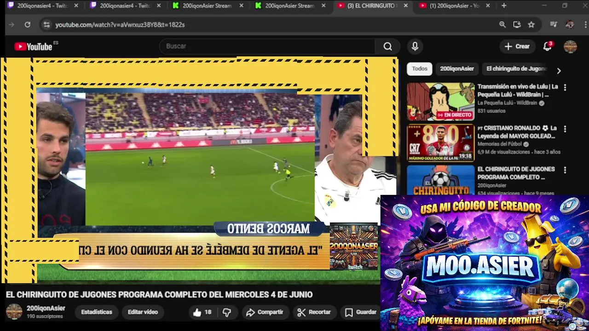Open YouTube notifications bell
The image size is (589, 331).
click(547, 46)
